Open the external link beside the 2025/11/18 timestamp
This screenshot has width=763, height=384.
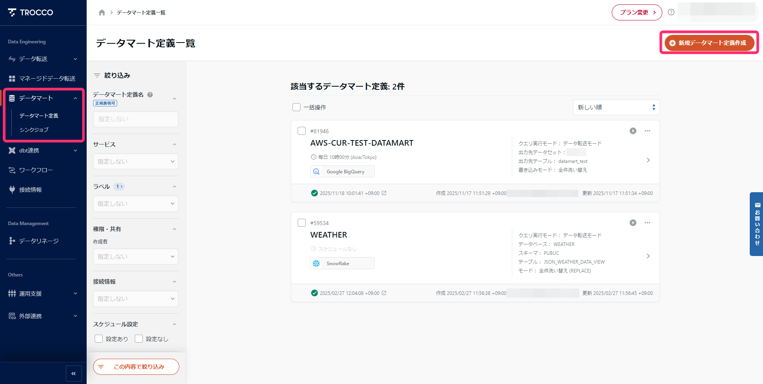coord(384,193)
